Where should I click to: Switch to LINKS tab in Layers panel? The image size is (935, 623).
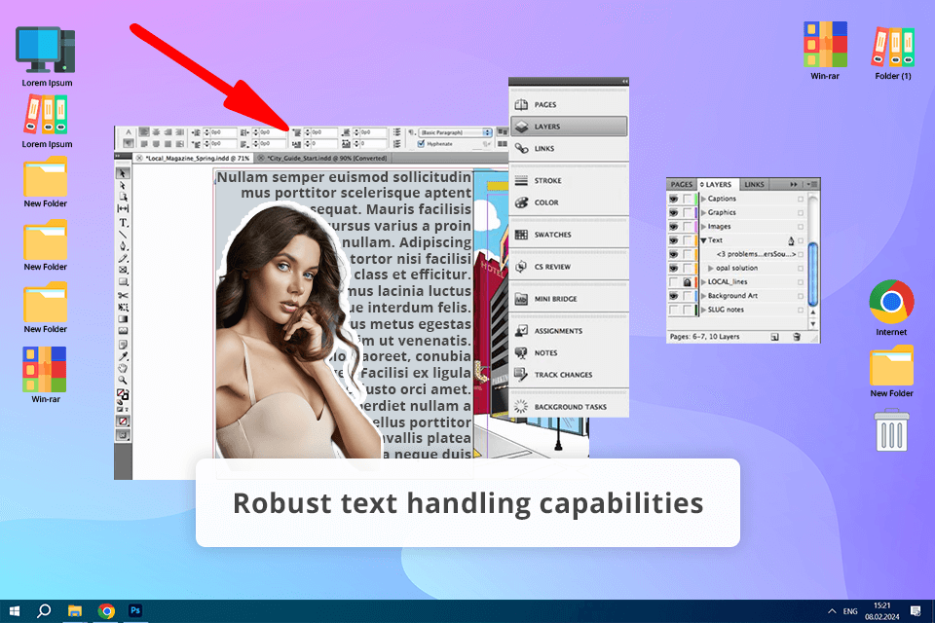tap(754, 184)
